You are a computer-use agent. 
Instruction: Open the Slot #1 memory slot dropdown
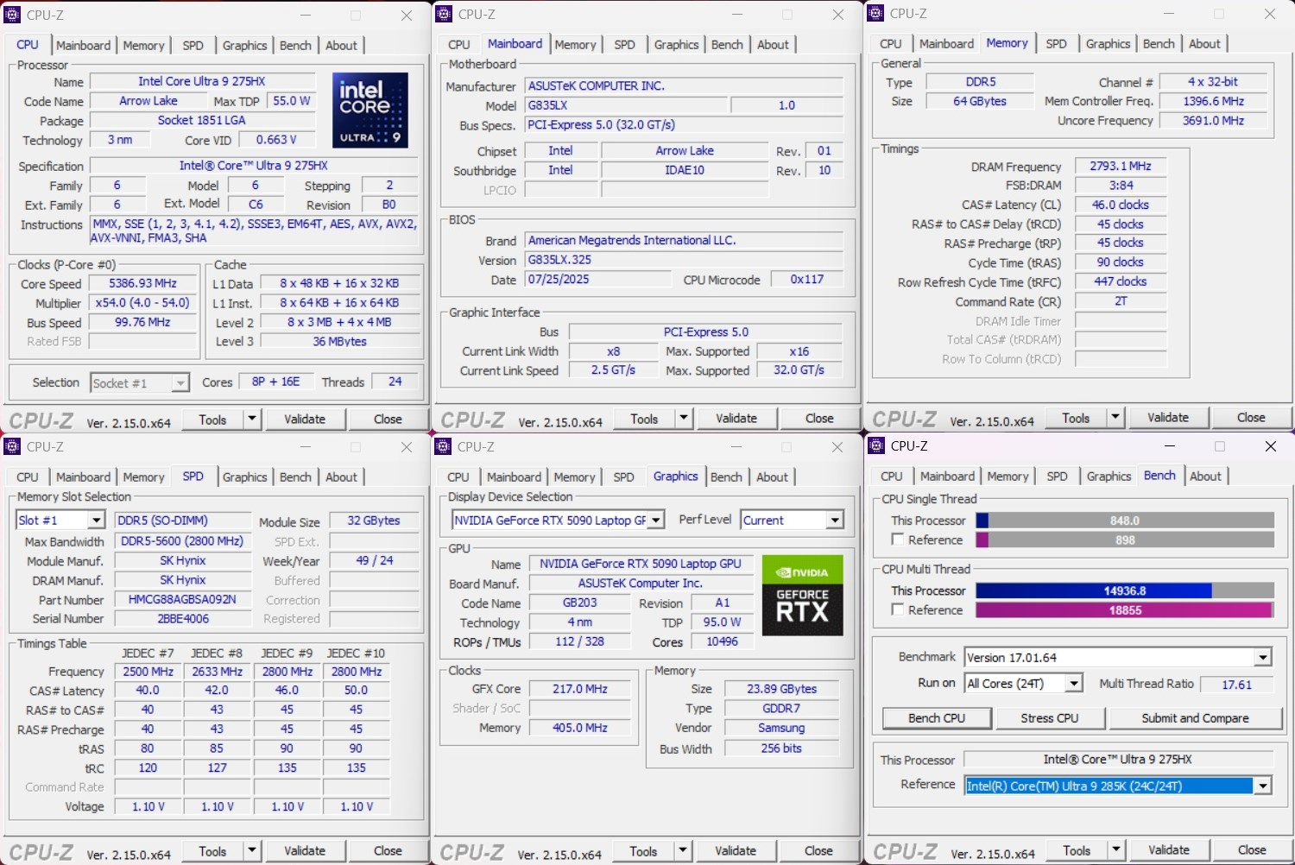click(x=96, y=521)
